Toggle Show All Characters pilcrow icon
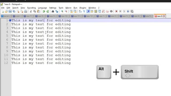 pos(84,11)
